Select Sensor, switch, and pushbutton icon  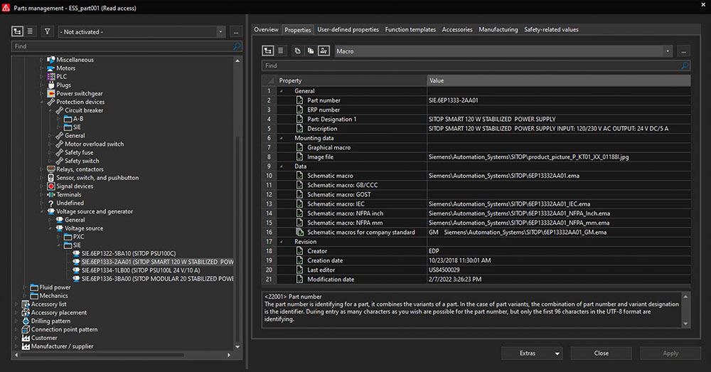[50, 178]
